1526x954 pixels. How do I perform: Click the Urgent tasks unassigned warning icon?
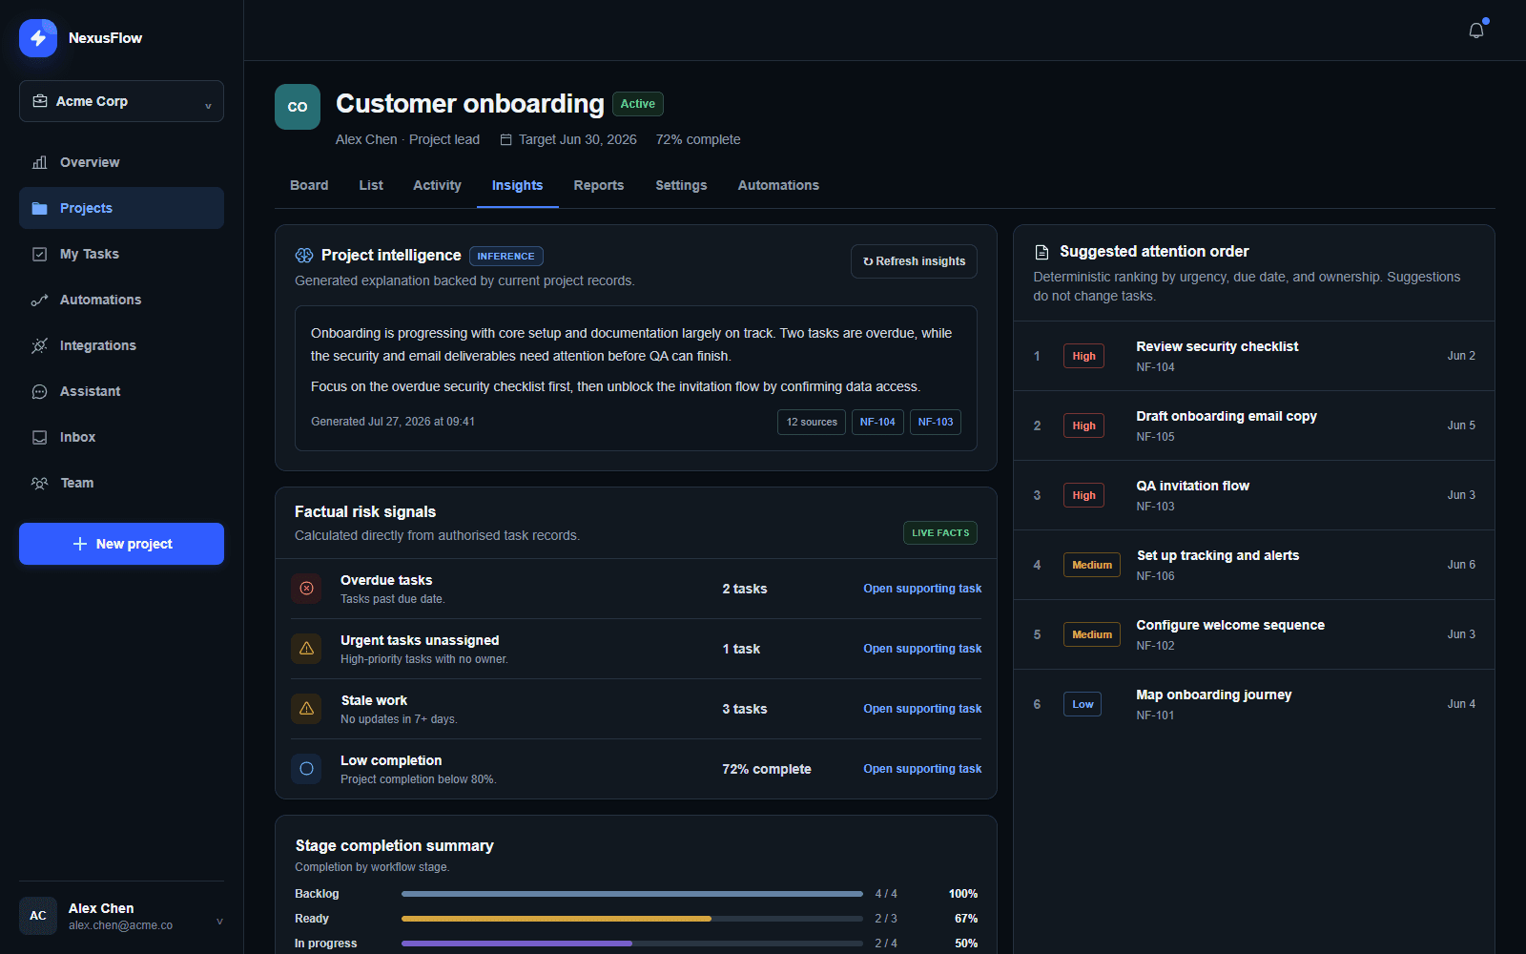click(x=306, y=649)
